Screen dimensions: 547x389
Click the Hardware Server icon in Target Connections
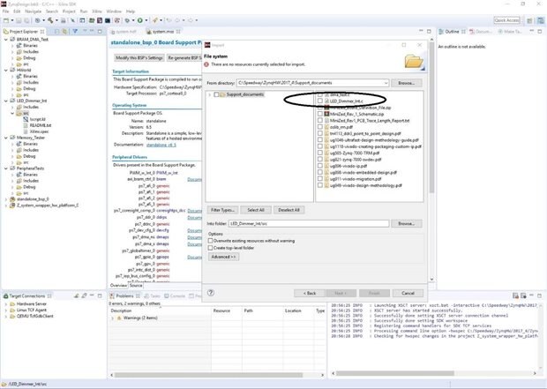(11, 304)
